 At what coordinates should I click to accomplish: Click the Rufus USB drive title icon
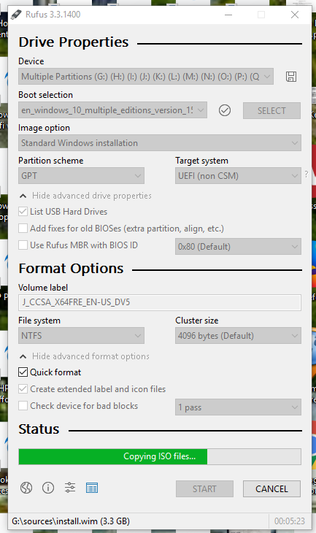click(15, 15)
